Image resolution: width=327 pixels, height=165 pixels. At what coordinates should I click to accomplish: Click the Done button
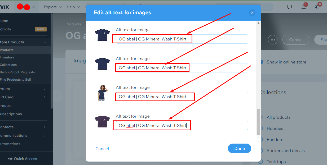tap(239, 148)
